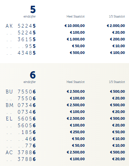
Task: Select lot number AC 37886
Action: 21,153
